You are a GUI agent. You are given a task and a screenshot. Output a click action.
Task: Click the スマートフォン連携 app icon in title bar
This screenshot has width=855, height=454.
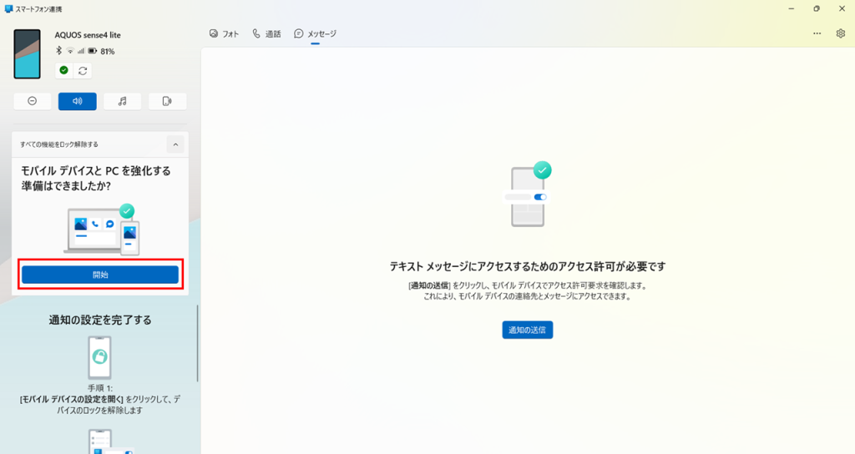click(8, 8)
